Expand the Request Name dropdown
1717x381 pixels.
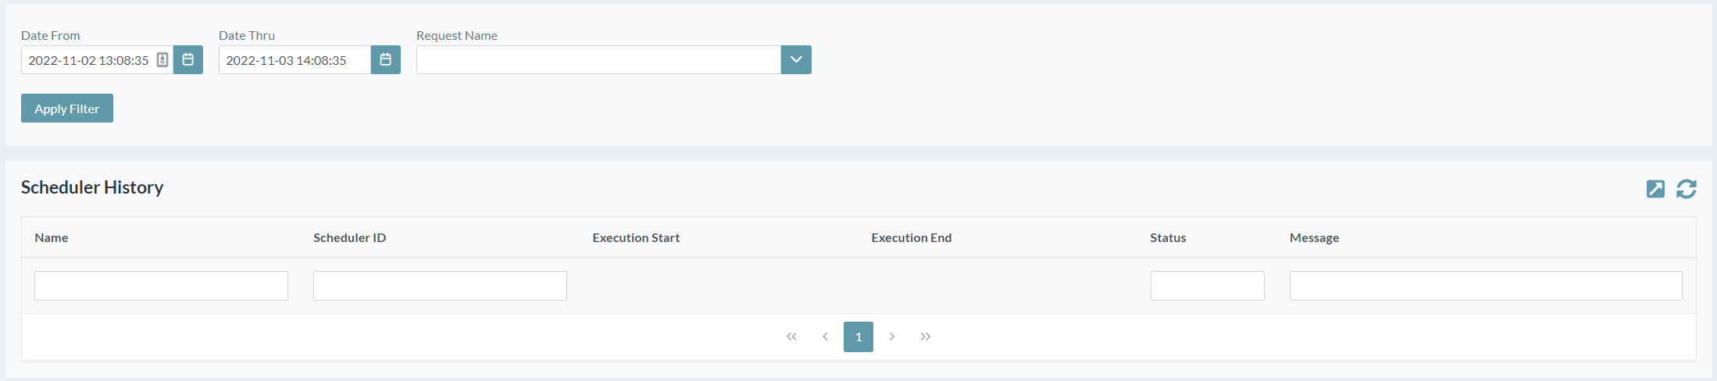[x=796, y=60]
